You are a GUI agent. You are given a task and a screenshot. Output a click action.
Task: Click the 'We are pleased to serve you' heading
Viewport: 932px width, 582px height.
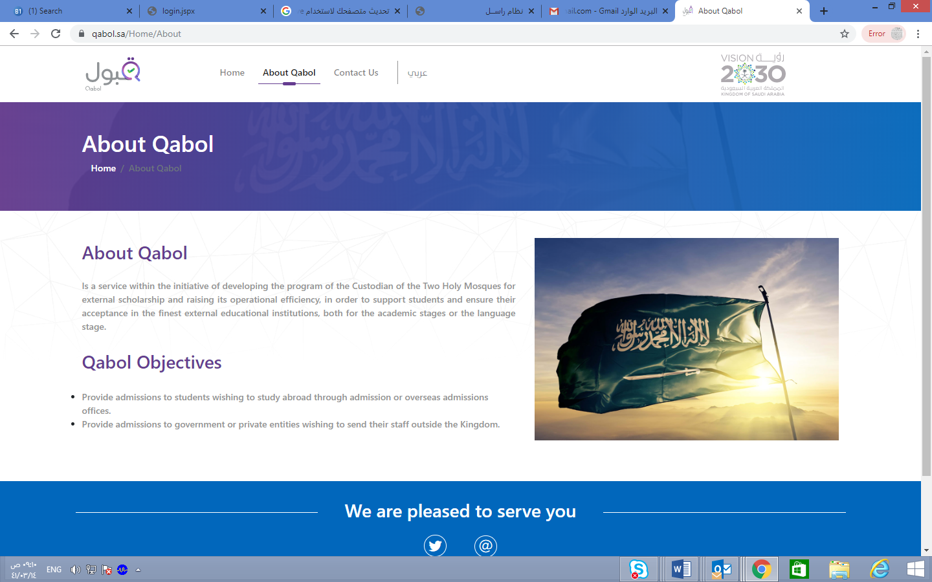[460, 512]
